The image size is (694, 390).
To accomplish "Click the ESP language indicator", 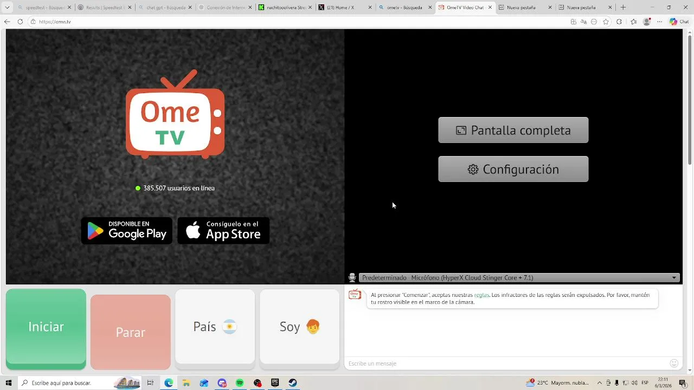I will click(645, 383).
